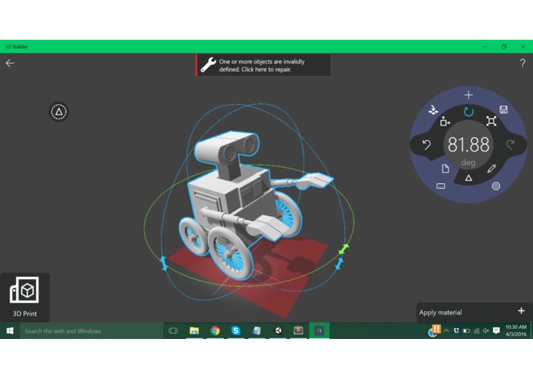
Task: Open Skype from taskbar
Action: [235, 331]
